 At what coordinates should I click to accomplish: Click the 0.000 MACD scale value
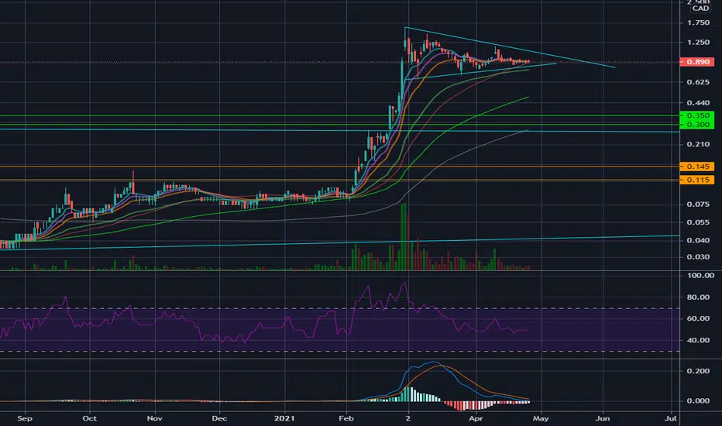tap(698, 400)
